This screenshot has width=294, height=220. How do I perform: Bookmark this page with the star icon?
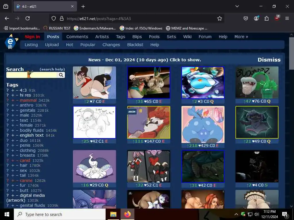[220, 18]
